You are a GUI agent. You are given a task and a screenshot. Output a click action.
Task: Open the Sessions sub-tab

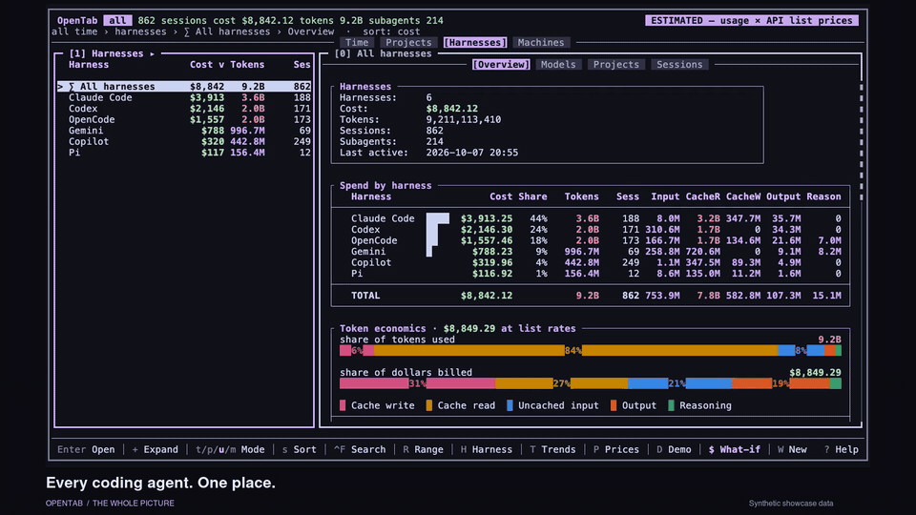pyautogui.click(x=679, y=65)
